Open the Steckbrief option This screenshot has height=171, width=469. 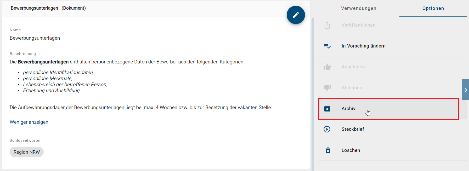pyautogui.click(x=392, y=129)
